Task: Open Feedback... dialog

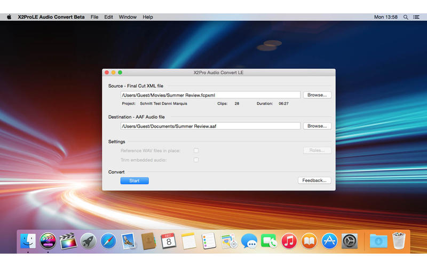Action: point(314,180)
